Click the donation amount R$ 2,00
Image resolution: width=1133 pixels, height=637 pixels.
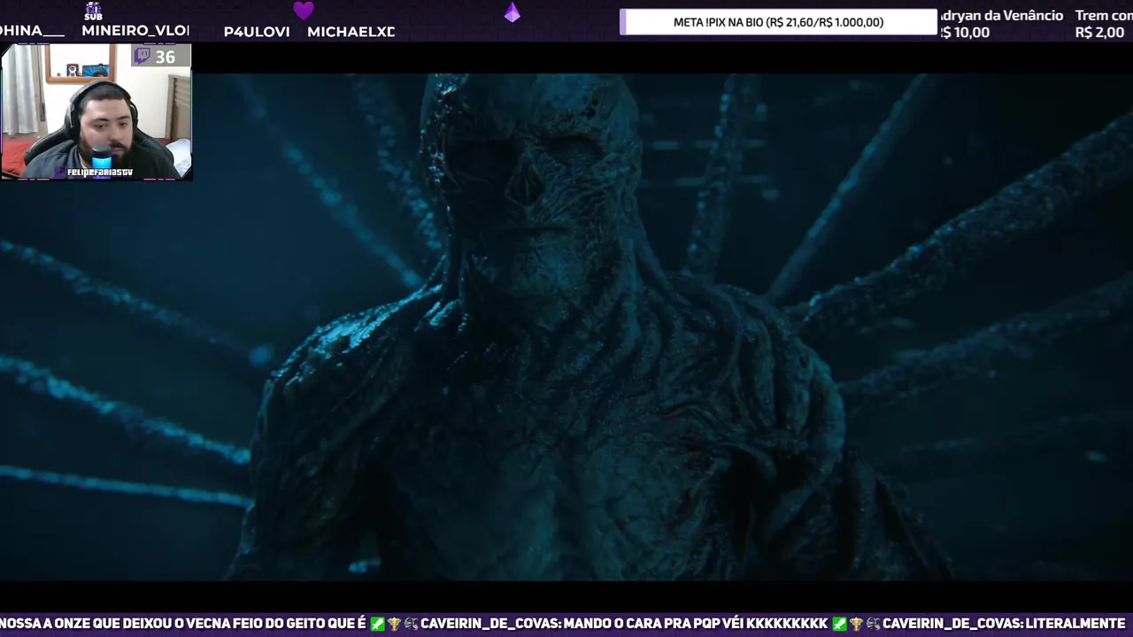coord(1099,33)
